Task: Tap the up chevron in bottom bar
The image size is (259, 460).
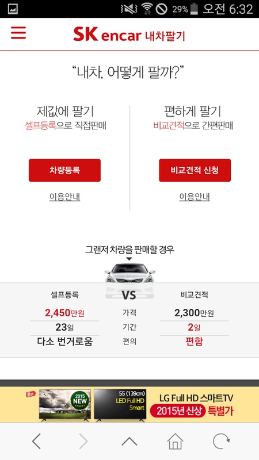Action: (129, 442)
